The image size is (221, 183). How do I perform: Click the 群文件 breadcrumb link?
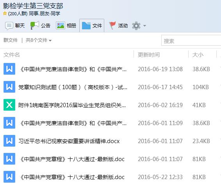pos(11,40)
